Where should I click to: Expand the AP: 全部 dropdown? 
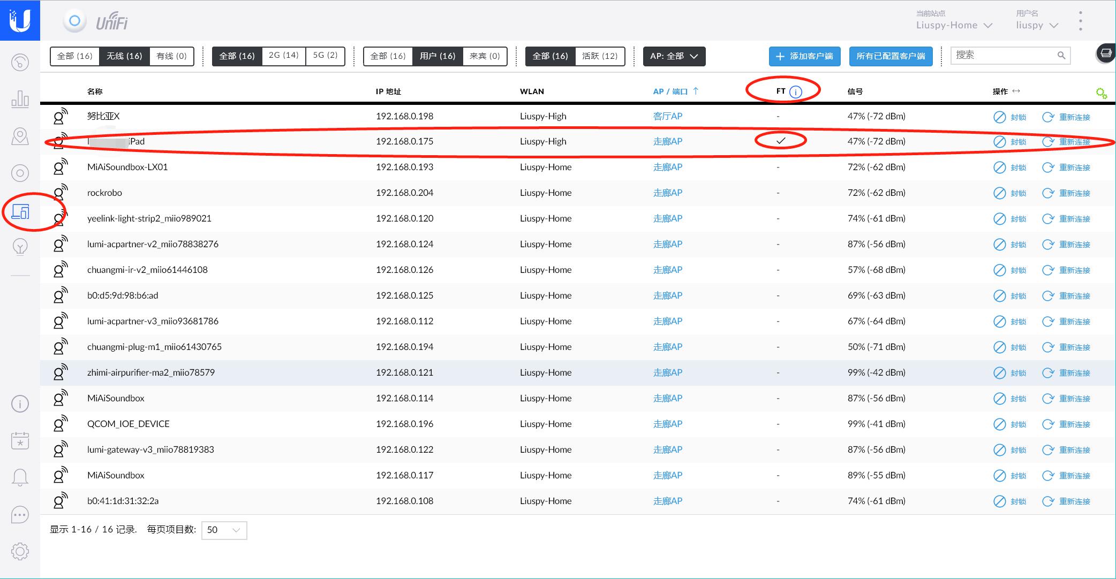click(674, 56)
